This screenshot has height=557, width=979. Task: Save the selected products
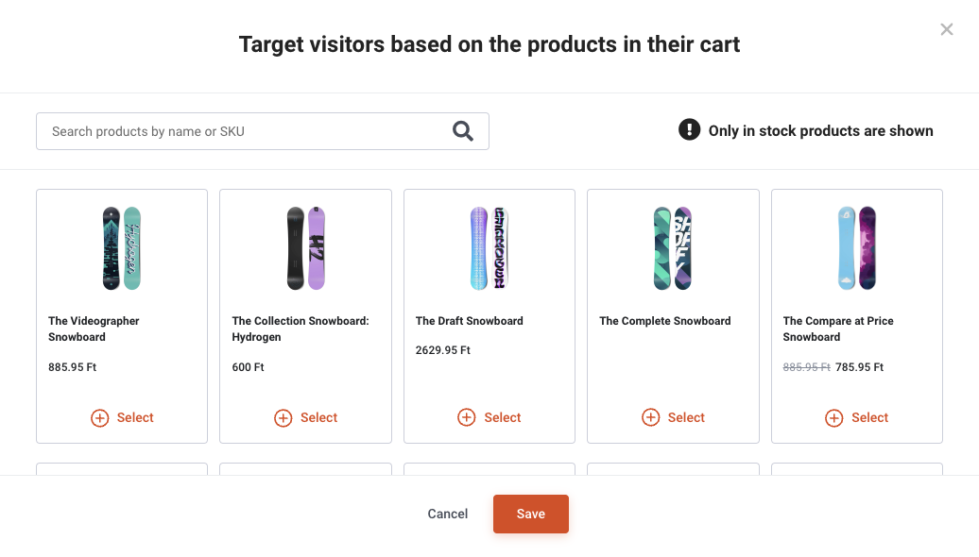(531, 514)
